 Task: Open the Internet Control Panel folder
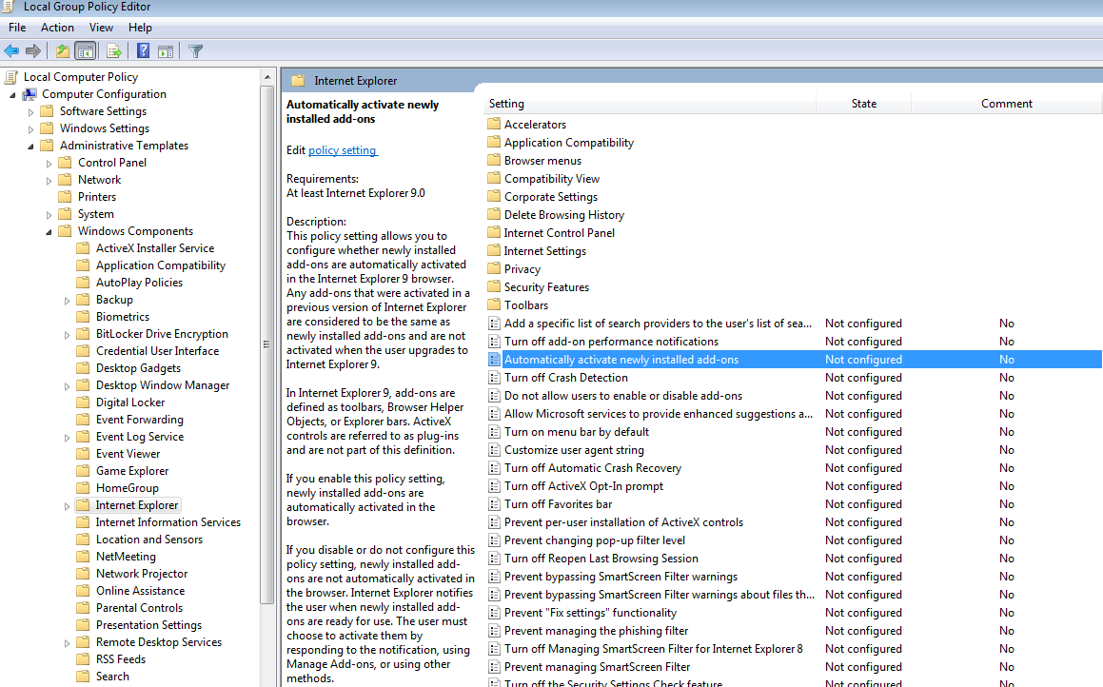click(x=560, y=233)
